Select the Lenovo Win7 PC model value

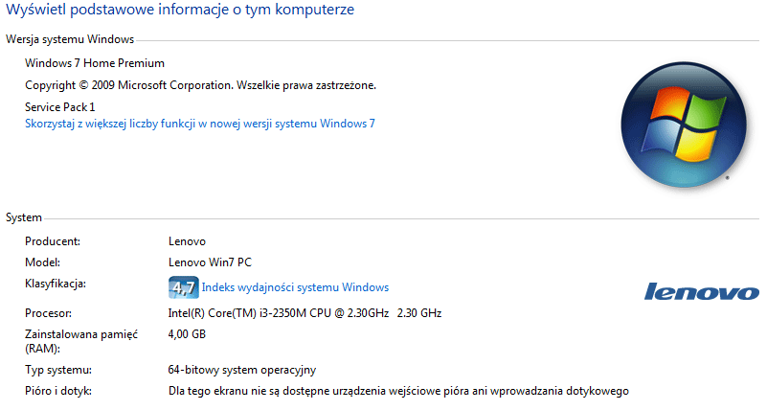pyautogui.click(x=210, y=262)
